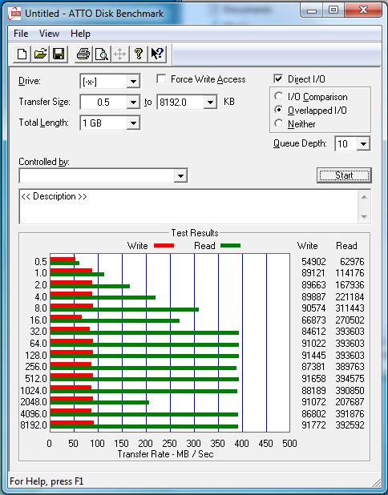Click the Start benchmark button

tap(344, 175)
